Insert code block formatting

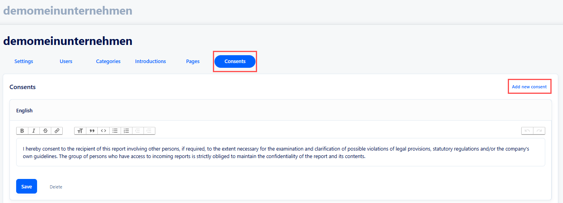click(103, 131)
